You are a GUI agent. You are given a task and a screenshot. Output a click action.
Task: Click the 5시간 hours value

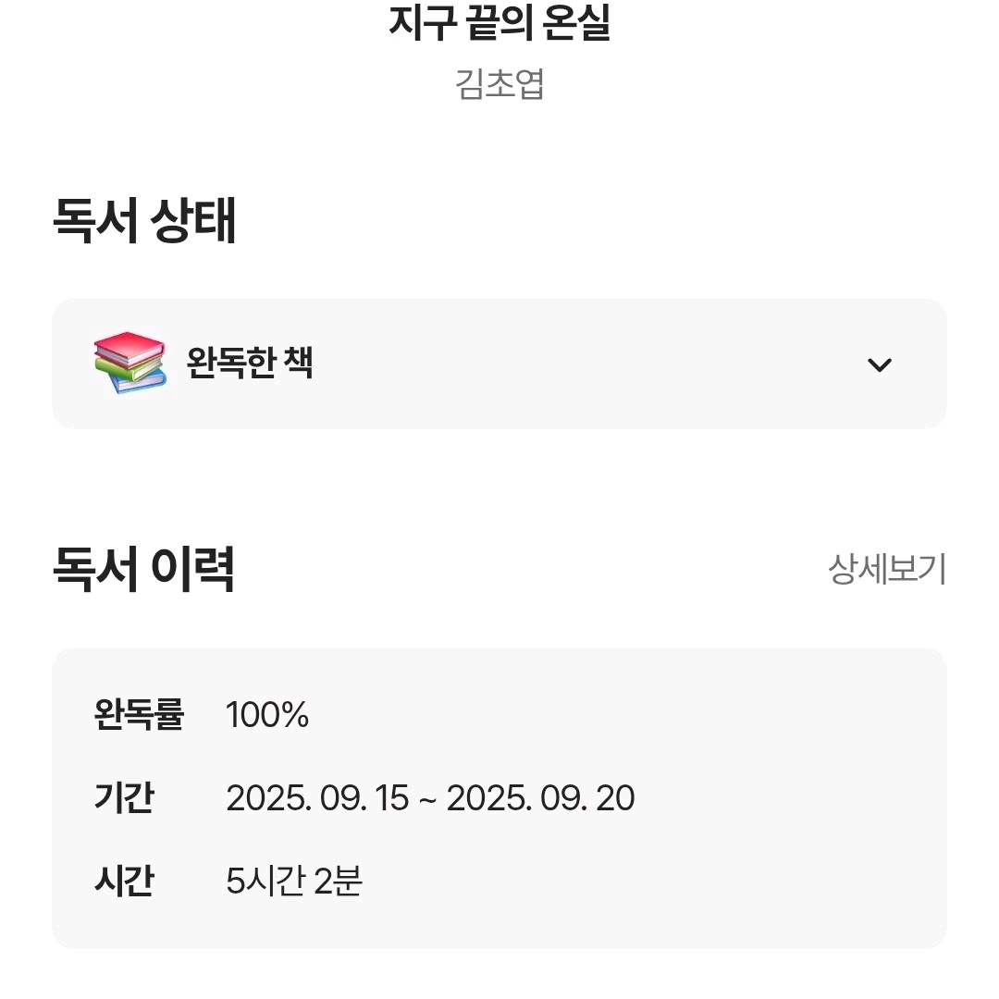(x=265, y=882)
